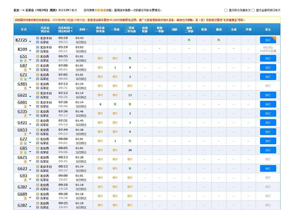Enable 显示积分兑换车次 checkbox
The width and height of the screenshot is (291, 218).
coord(226,10)
